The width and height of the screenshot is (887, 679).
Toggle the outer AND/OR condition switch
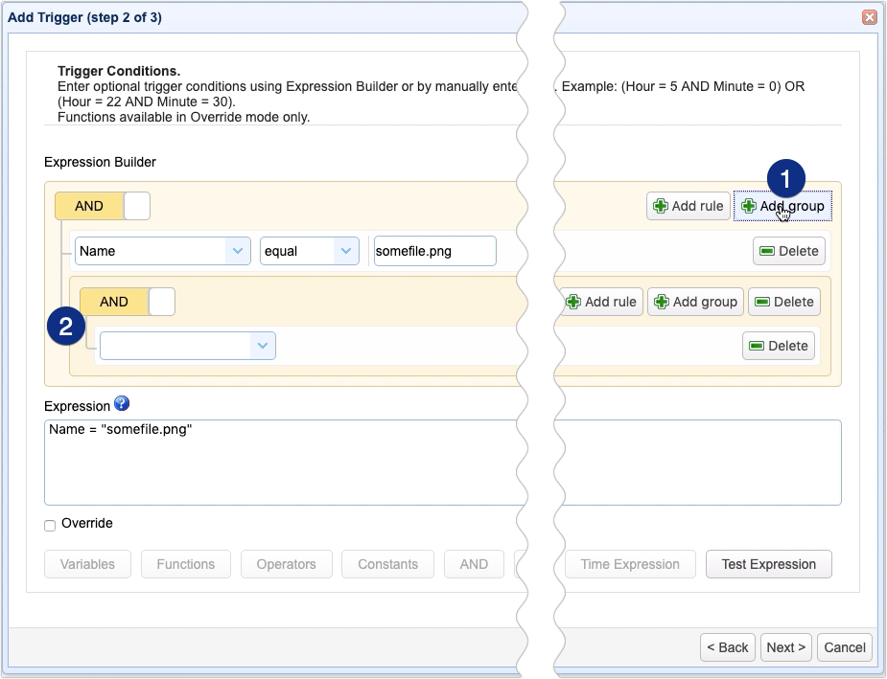point(103,205)
